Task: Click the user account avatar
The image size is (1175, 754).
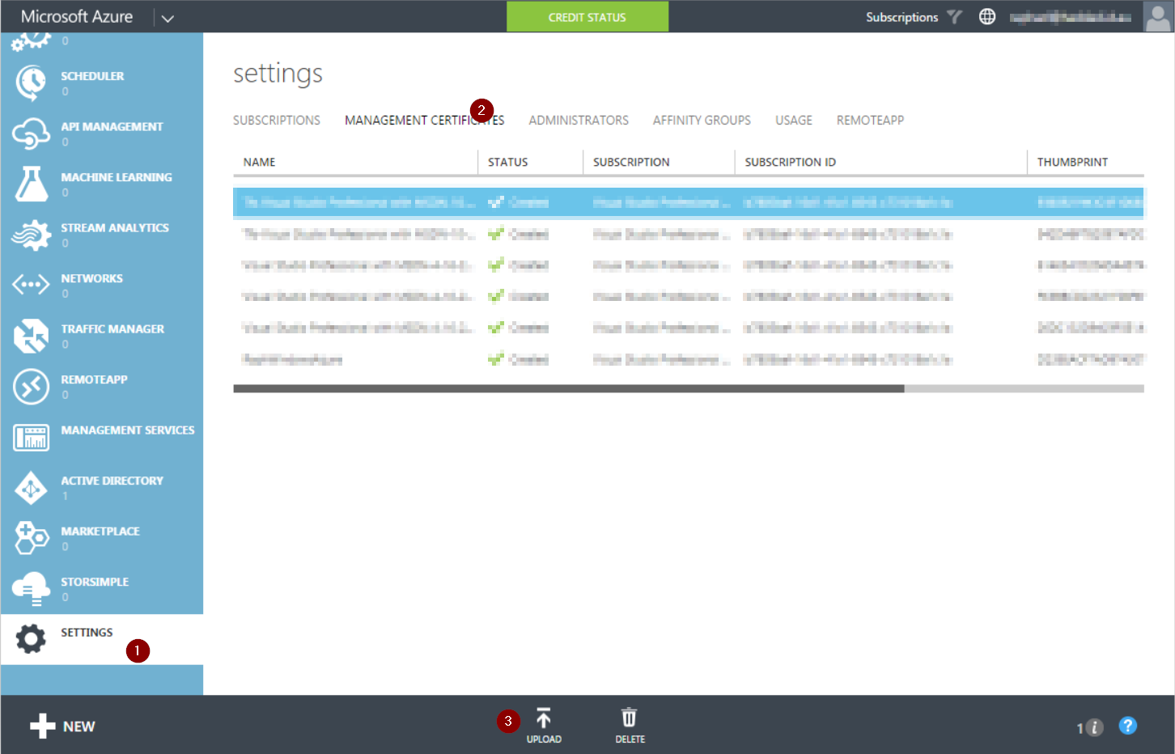Action: (x=1158, y=16)
